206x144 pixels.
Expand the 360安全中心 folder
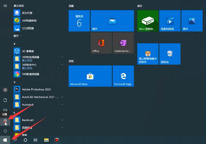[38, 66]
